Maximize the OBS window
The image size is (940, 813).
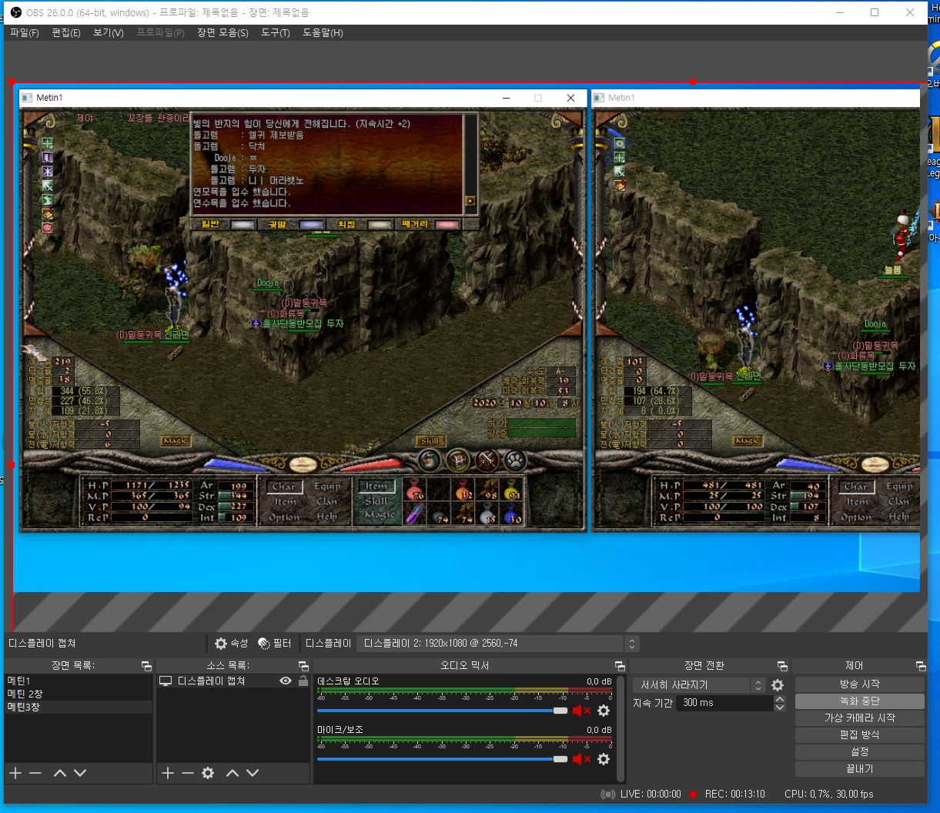(875, 12)
